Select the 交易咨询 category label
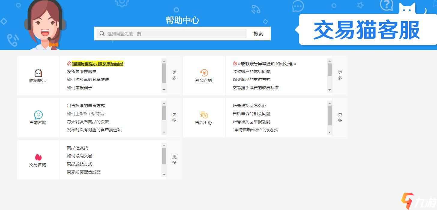The image size is (437, 210). (x=38, y=165)
